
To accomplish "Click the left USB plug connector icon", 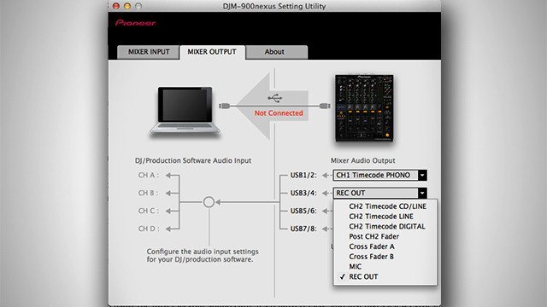I will (224, 106).
